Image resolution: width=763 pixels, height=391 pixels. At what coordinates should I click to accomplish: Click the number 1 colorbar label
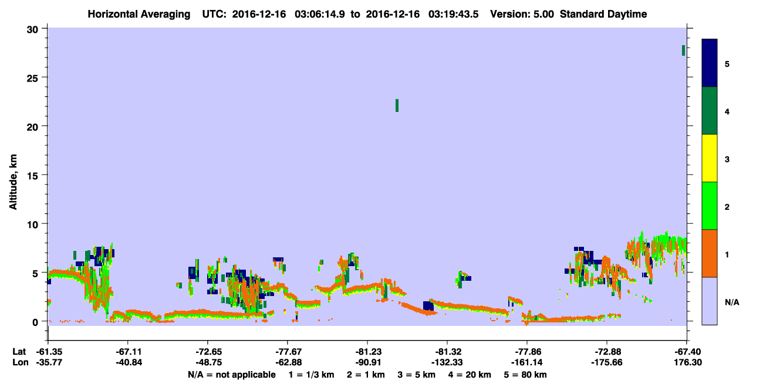click(727, 254)
